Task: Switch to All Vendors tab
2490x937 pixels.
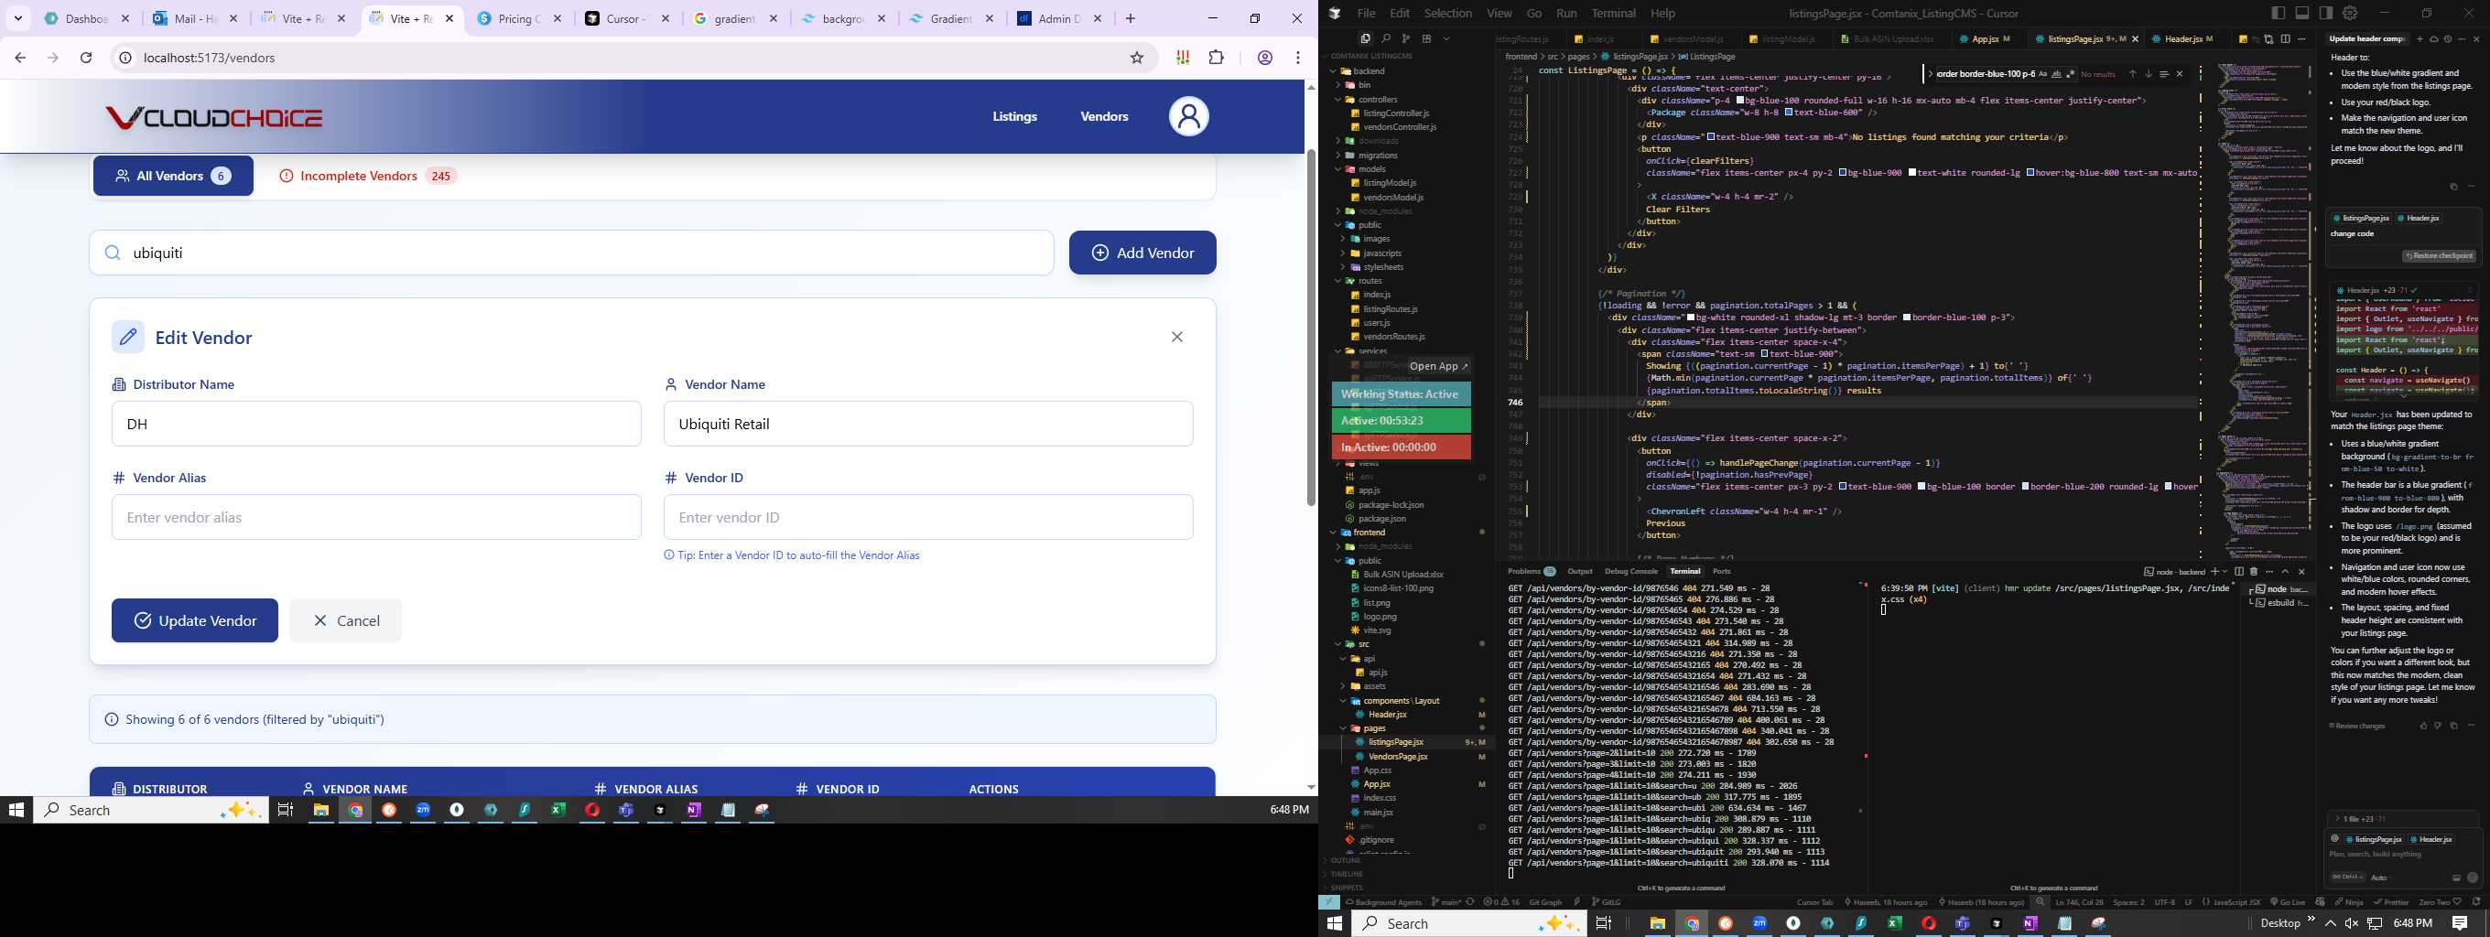Action: (173, 176)
